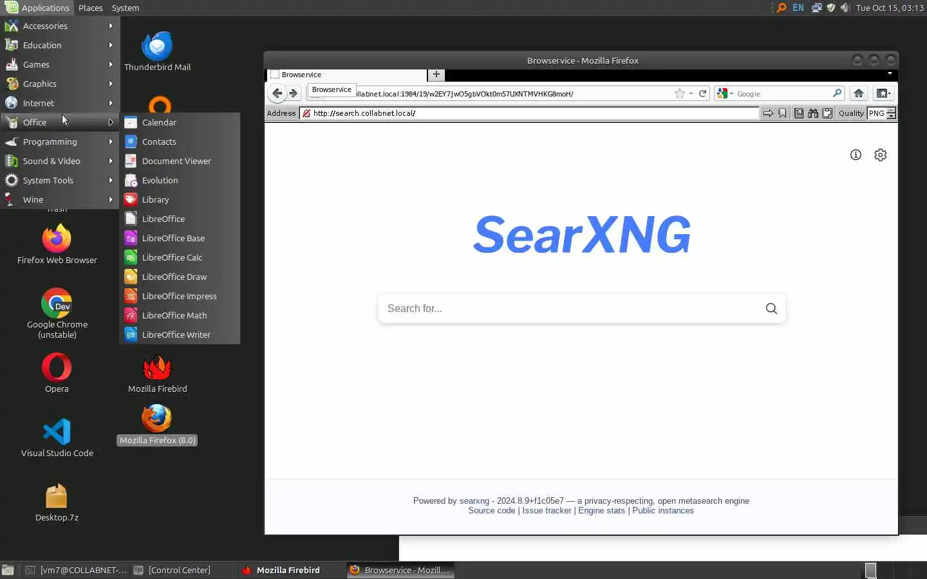Select the Desktop.7z archive icon
The image size is (927, 579).
click(x=57, y=502)
